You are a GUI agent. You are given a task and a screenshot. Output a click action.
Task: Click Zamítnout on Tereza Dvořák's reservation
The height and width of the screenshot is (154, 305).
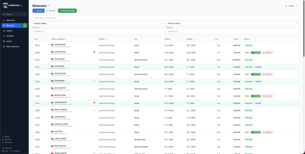click(267, 74)
